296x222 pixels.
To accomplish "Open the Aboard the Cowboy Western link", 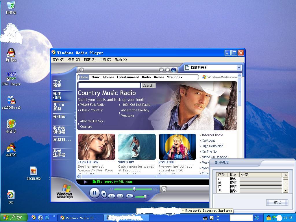I will (x=135, y=113).
